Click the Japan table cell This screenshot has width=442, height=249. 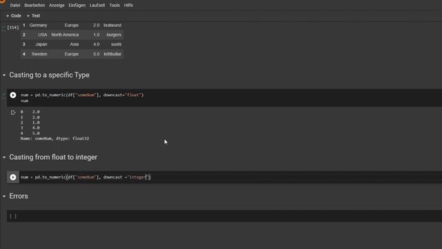(x=41, y=44)
